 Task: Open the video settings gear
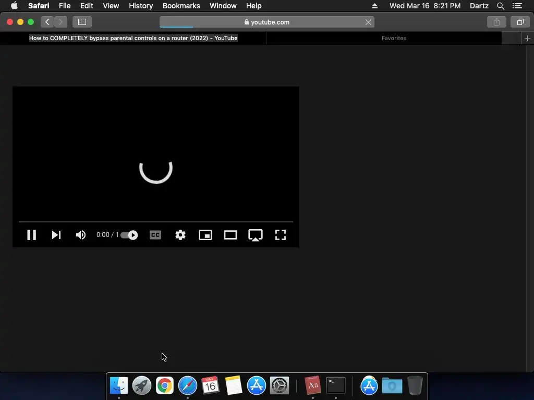click(x=180, y=235)
